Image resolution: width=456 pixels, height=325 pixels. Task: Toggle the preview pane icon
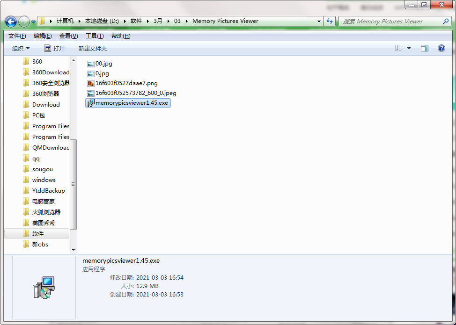pyautogui.click(x=425, y=48)
